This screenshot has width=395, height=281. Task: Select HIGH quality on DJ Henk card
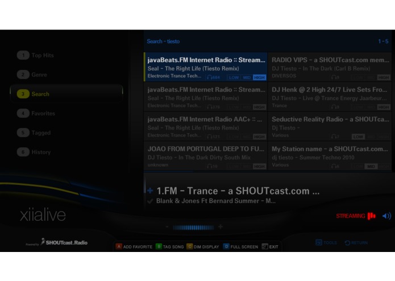click(x=384, y=107)
